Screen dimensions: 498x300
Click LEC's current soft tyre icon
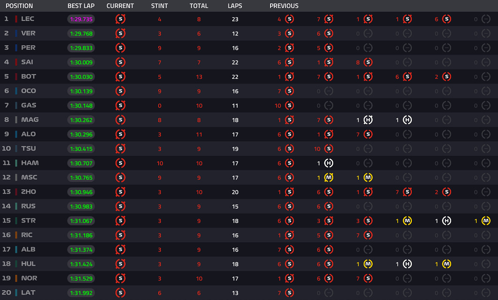pyautogui.click(x=120, y=19)
